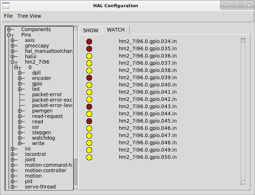Click the yellow LED for gpio.040.in

click(89, 85)
